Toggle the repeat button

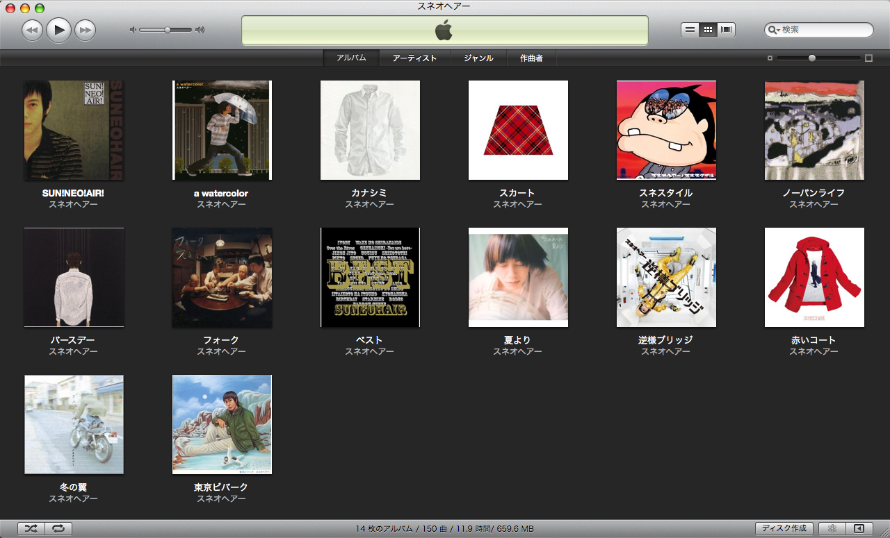pyautogui.click(x=58, y=529)
